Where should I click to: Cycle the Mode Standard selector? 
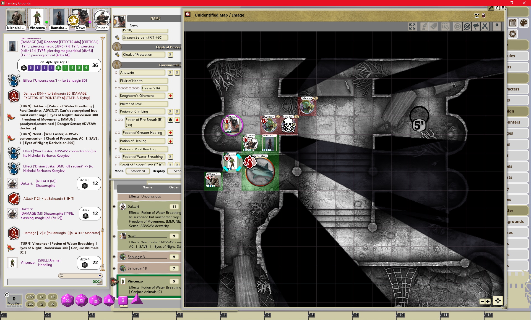pyautogui.click(x=138, y=171)
